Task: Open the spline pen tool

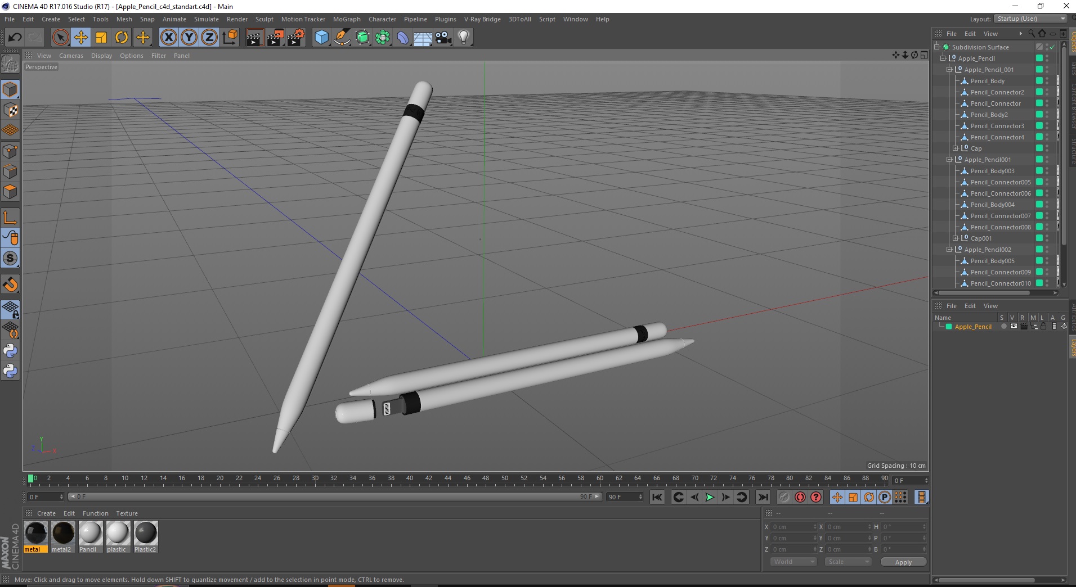Action: pos(342,38)
